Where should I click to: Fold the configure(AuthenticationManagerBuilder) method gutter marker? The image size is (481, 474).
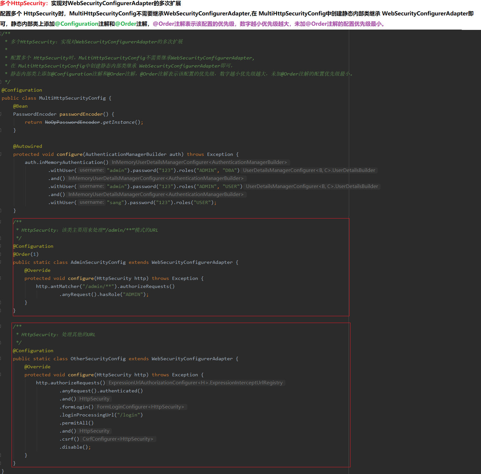click(1, 154)
